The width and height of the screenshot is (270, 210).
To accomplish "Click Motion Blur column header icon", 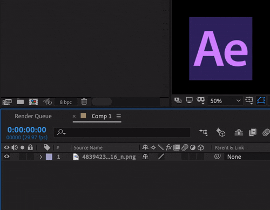I will click(185, 147).
